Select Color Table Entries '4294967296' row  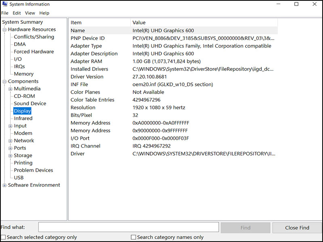pos(174,100)
